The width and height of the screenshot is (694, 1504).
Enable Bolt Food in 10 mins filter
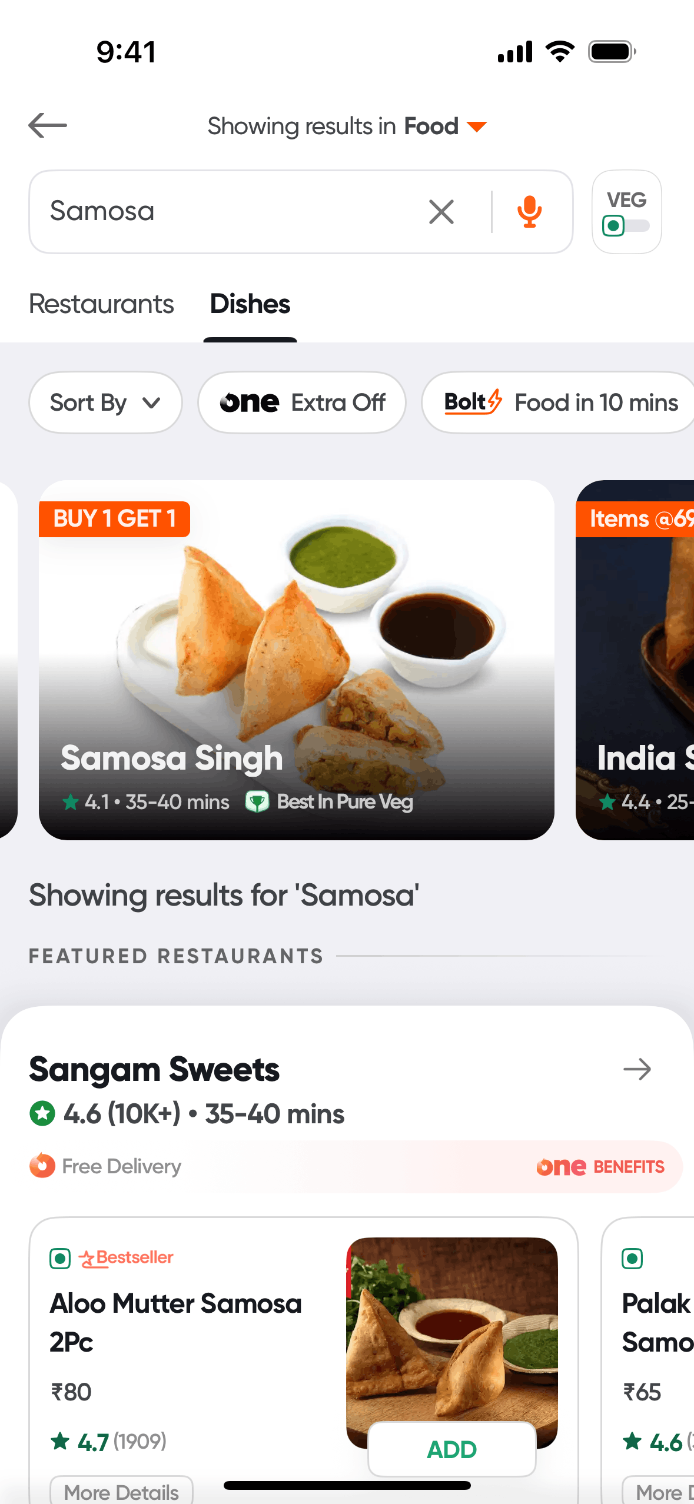coord(559,403)
